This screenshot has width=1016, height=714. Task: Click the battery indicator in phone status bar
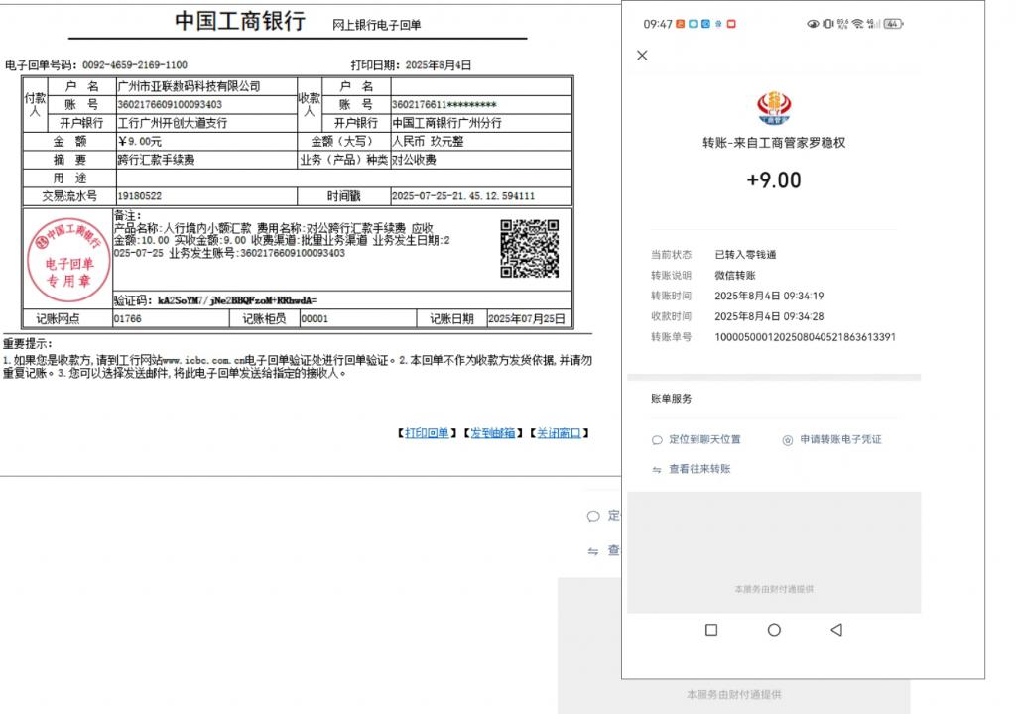(x=892, y=24)
